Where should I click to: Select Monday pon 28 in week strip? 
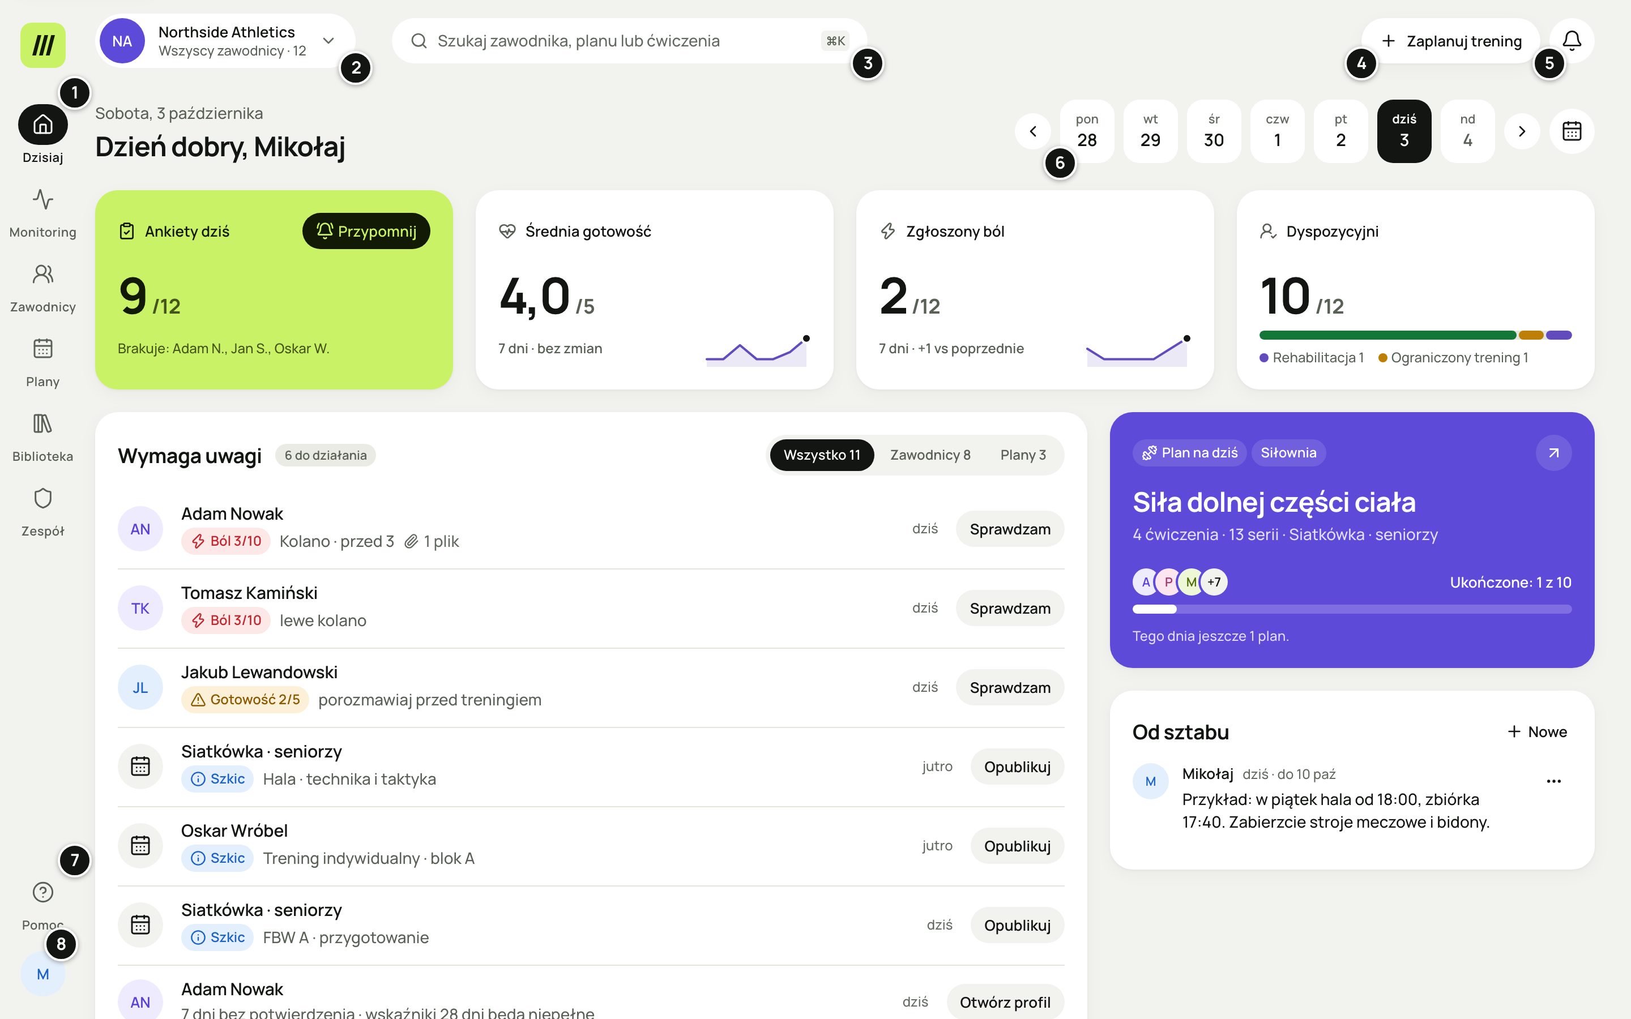click(1086, 131)
